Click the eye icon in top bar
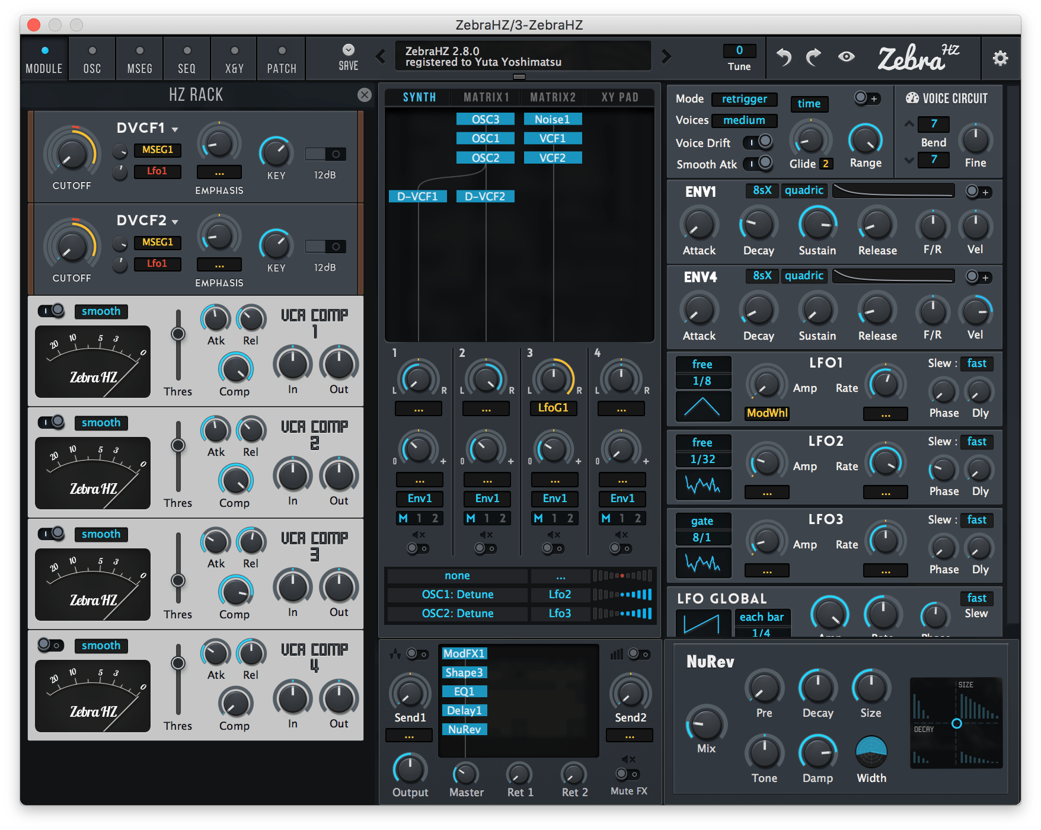This screenshot has width=1041, height=830. click(847, 56)
